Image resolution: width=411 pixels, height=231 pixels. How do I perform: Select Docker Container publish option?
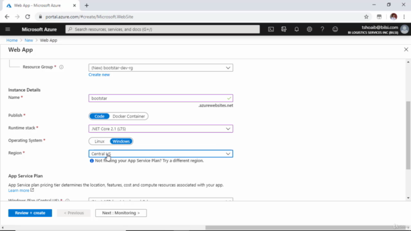[128, 116]
